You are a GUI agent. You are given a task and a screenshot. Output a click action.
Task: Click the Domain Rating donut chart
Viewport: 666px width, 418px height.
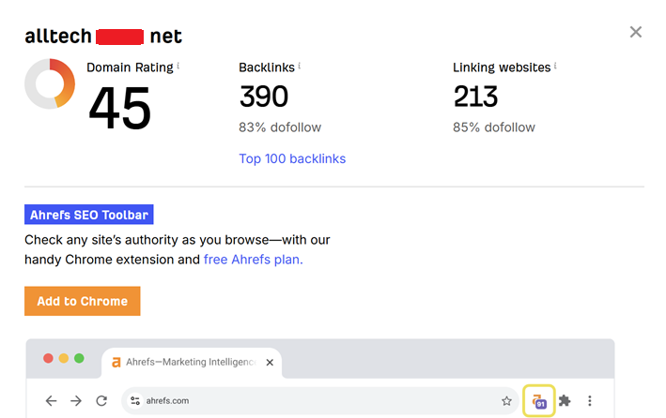50,83
